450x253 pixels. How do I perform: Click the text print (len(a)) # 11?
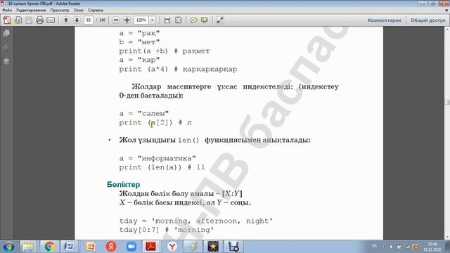click(162, 167)
